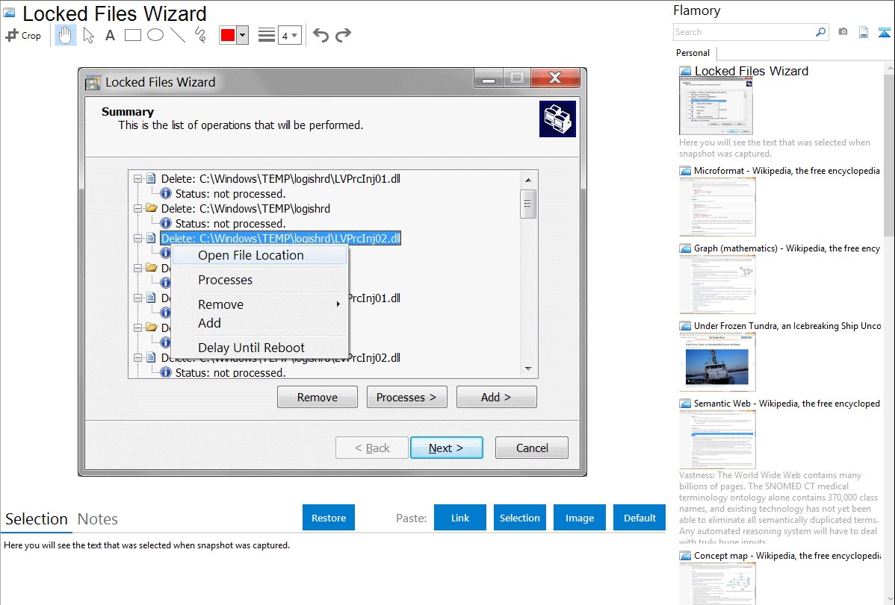Open the Microformat Wikipedia snapshot thumbnail
The image size is (895, 605).
(717, 207)
